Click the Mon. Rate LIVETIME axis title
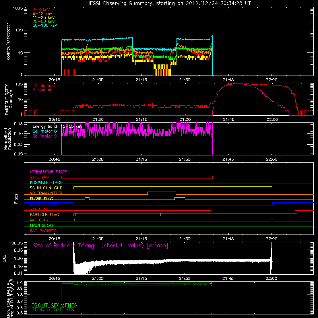 click(x=10, y=299)
